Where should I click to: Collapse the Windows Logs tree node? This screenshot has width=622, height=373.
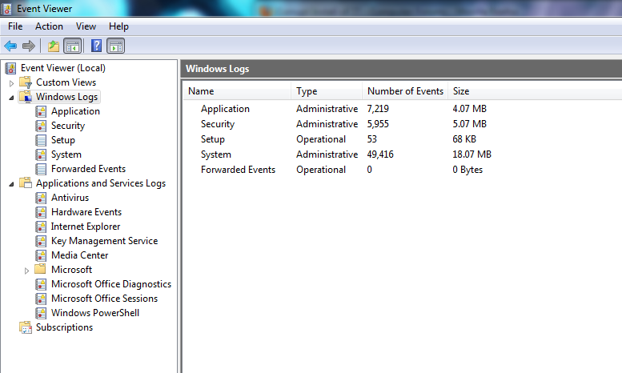tap(11, 97)
